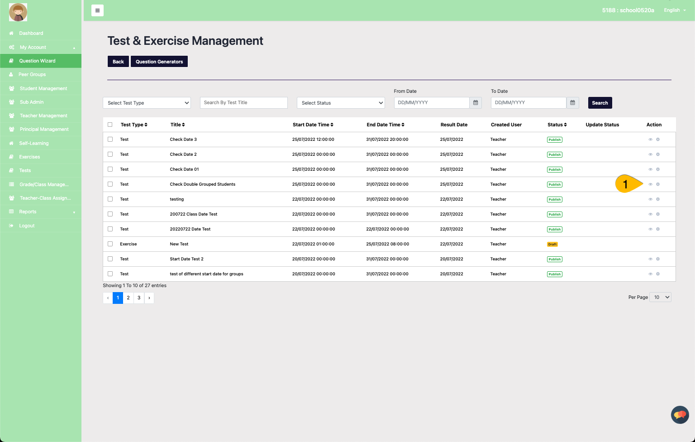Go to pagination page 3
This screenshot has width=695, height=442.
[x=139, y=298]
